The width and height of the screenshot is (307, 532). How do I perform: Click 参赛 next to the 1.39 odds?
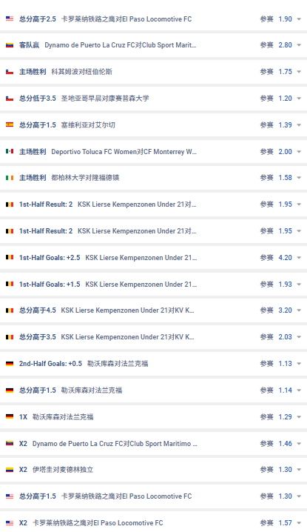pos(266,125)
